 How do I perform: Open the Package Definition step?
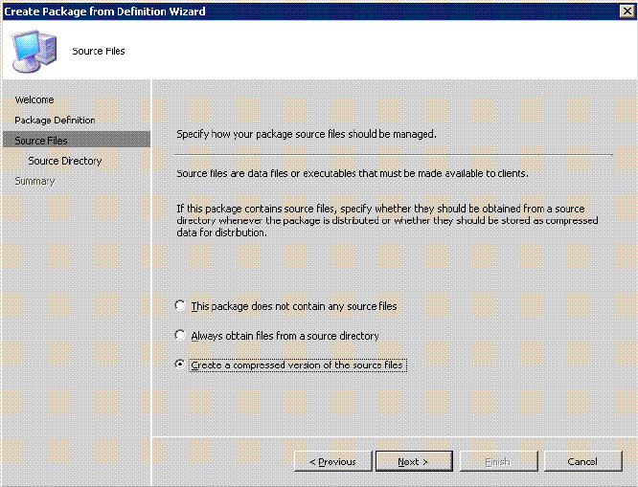55,121
